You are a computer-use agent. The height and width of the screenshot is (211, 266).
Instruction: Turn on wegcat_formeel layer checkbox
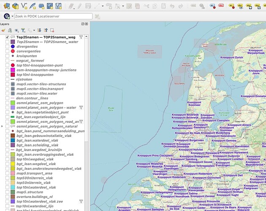tap(7, 60)
